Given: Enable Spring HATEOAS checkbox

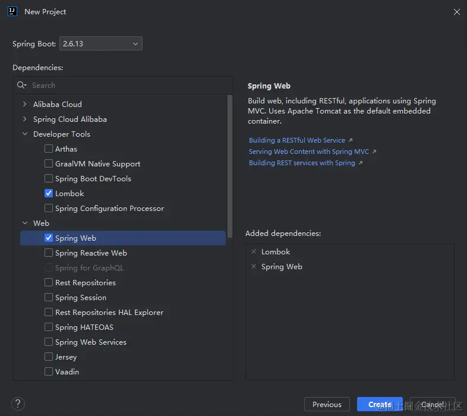Looking at the screenshot, I should (x=49, y=327).
